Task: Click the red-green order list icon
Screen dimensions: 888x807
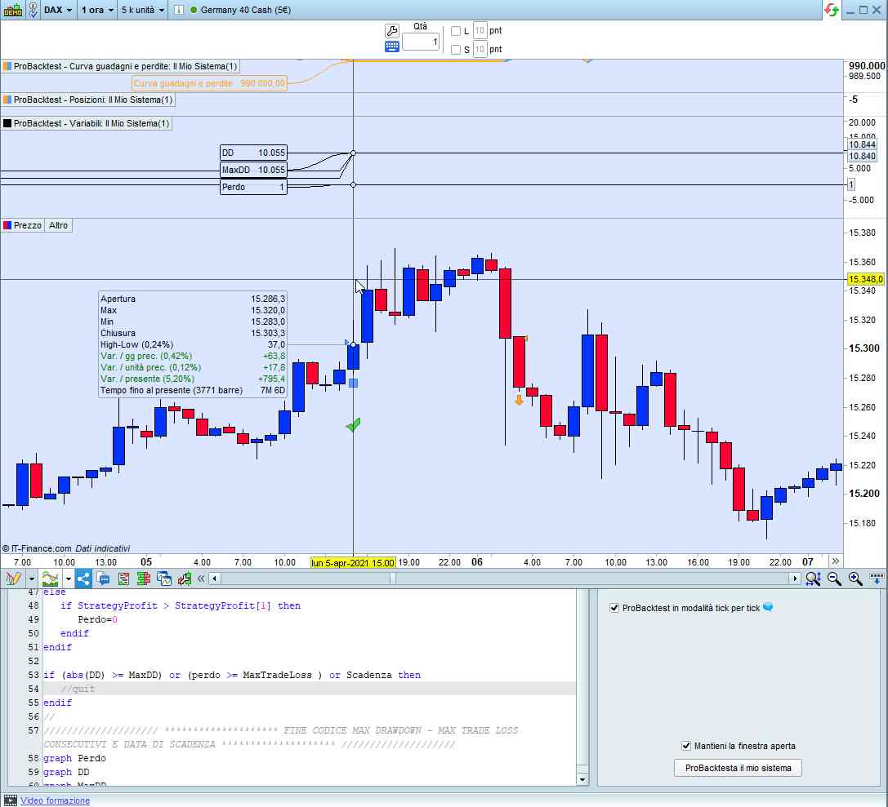Action: tap(123, 579)
